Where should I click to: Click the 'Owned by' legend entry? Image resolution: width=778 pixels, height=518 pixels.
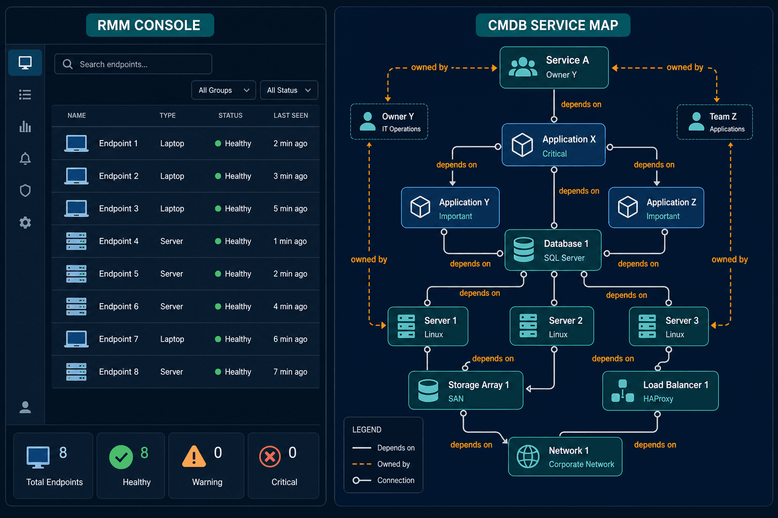tap(381, 464)
